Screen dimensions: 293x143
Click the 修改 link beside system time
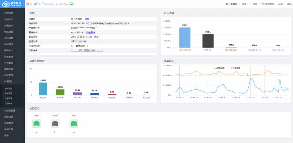click(96, 37)
